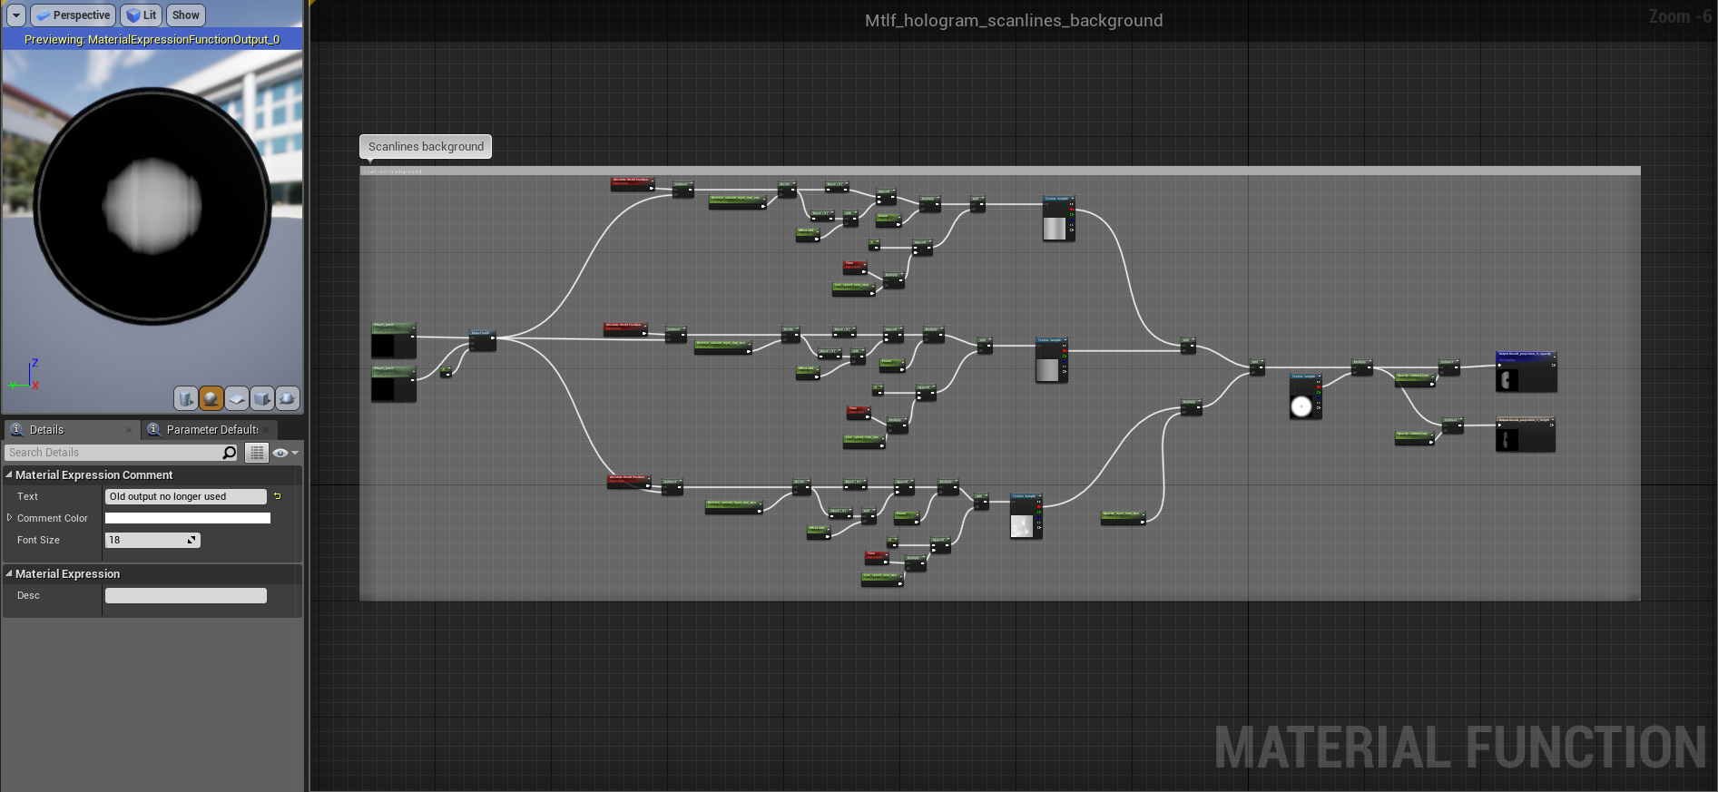Click the white Comment Color swatch

click(x=187, y=518)
